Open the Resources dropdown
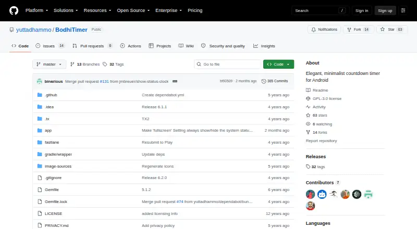 tap(97, 10)
